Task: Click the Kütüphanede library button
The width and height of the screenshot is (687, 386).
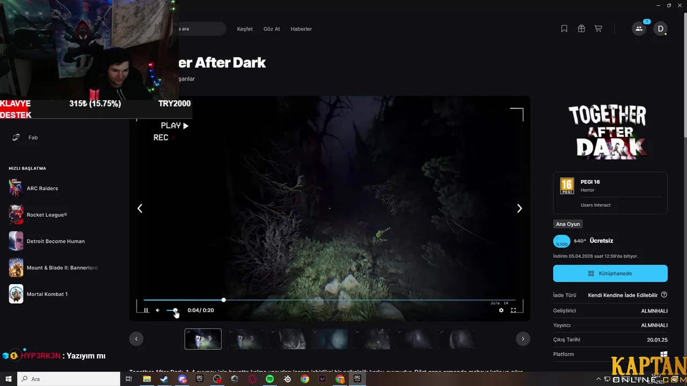Action: [x=610, y=273]
